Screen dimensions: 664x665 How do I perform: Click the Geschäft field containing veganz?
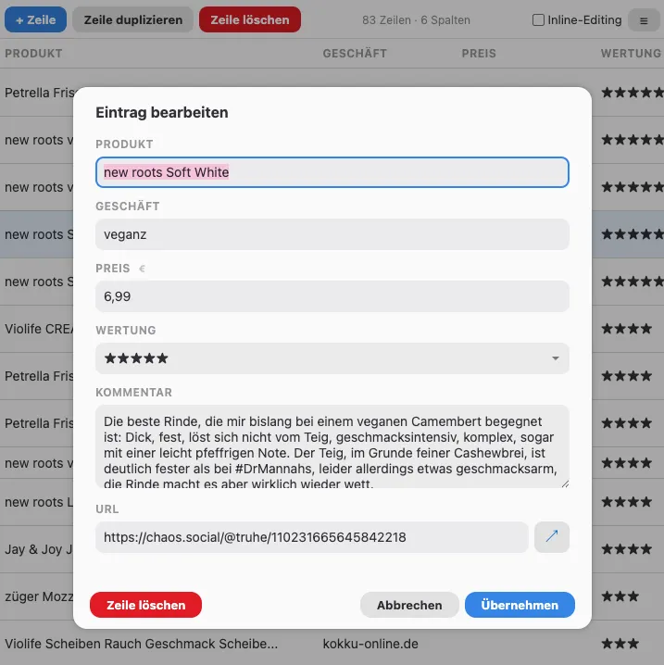[x=332, y=234]
